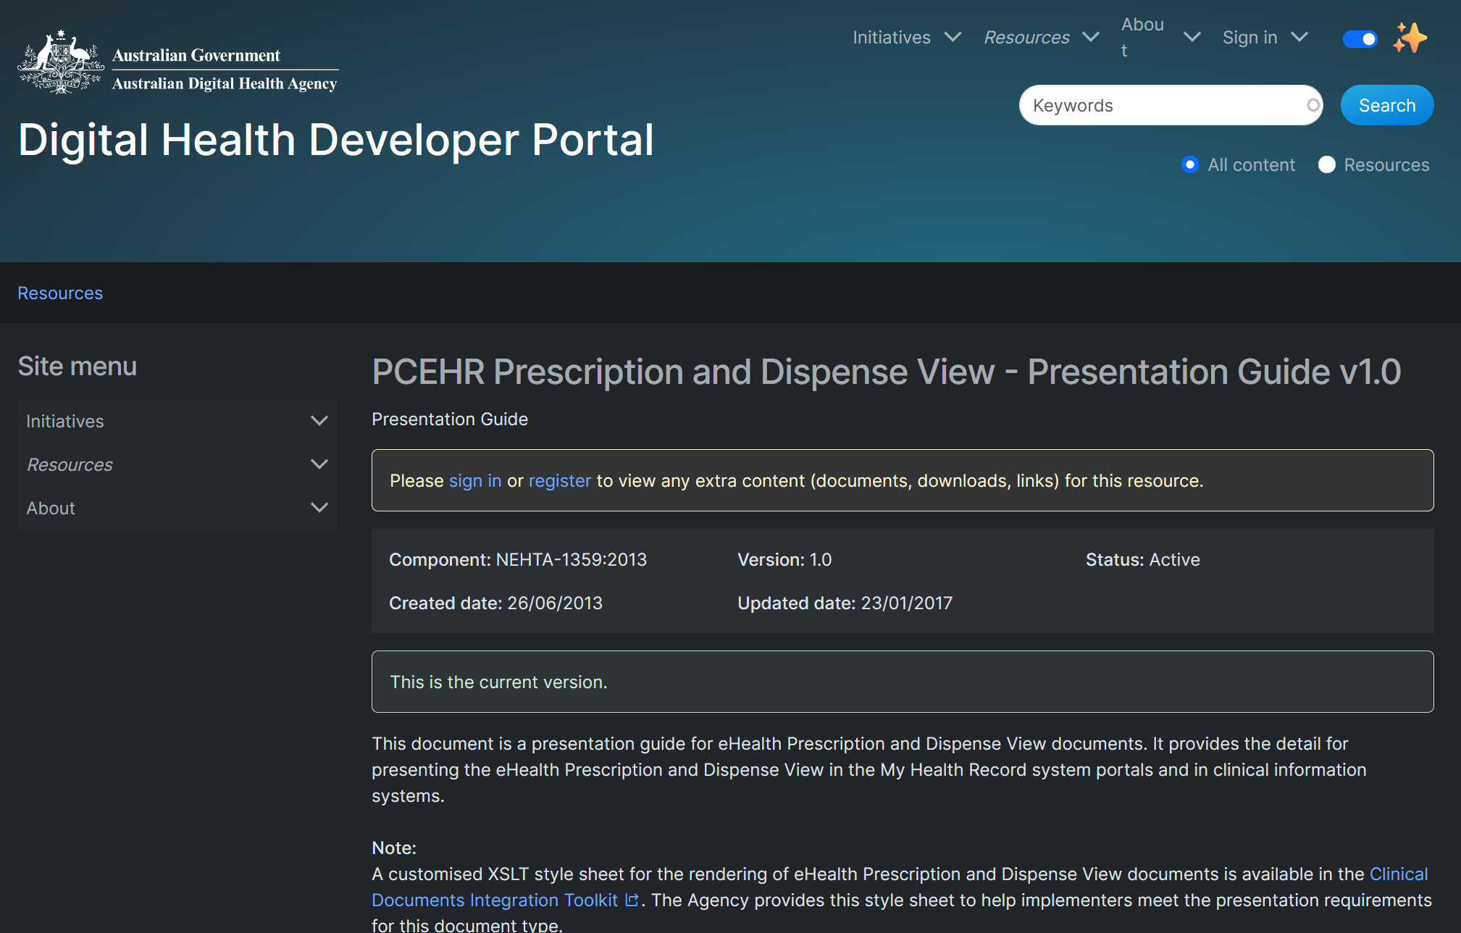Expand About chevron in Site menu
This screenshot has width=1461, height=933.
point(319,508)
